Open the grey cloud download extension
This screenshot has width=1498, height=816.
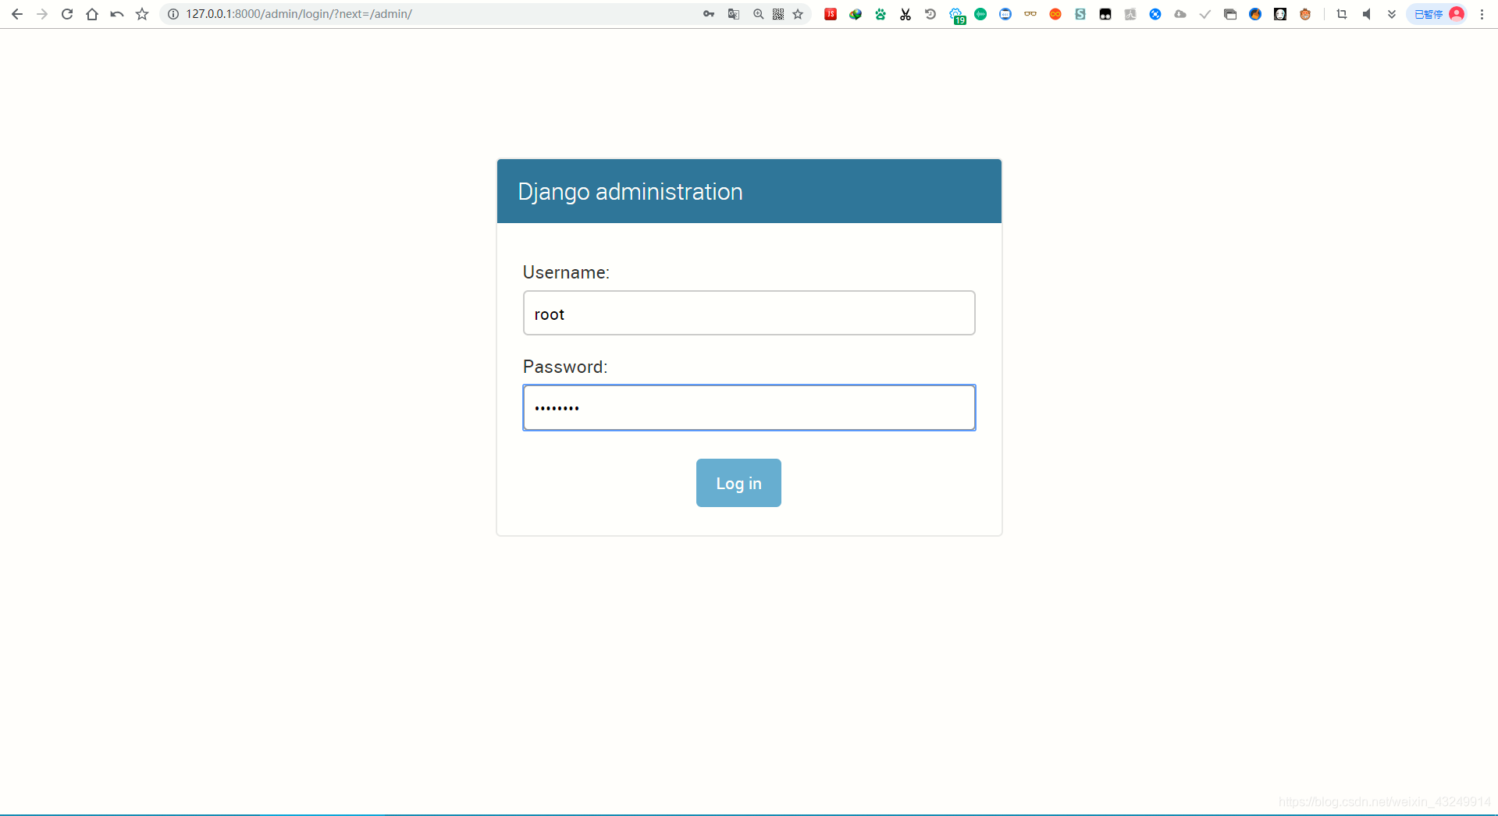(x=1180, y=14)
